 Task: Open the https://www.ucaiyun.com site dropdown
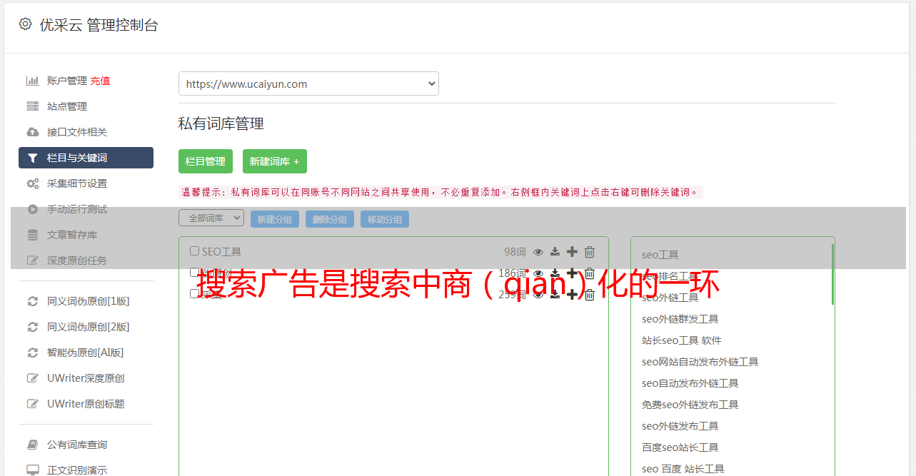pos(308,83)
